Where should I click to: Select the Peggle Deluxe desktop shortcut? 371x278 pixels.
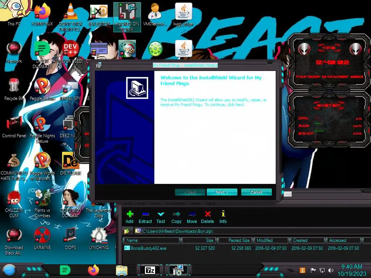42,89
